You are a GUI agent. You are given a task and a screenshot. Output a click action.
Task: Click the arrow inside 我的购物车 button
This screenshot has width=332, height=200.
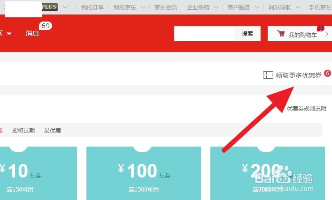click(x=327, y=34)
